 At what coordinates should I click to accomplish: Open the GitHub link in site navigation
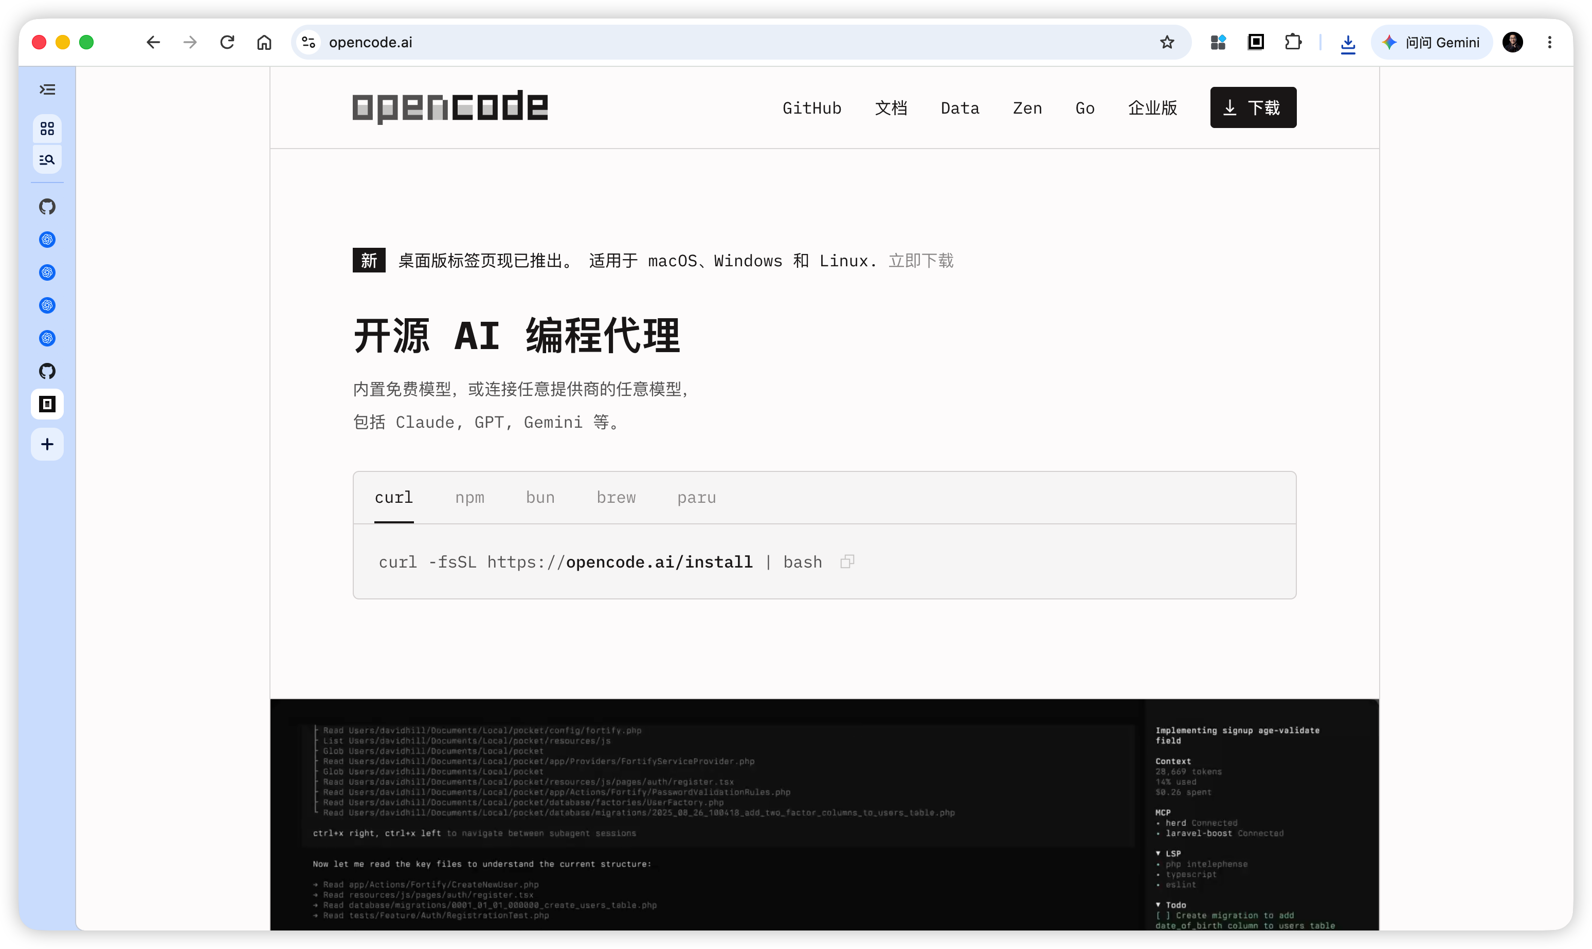tap(812, 108)
